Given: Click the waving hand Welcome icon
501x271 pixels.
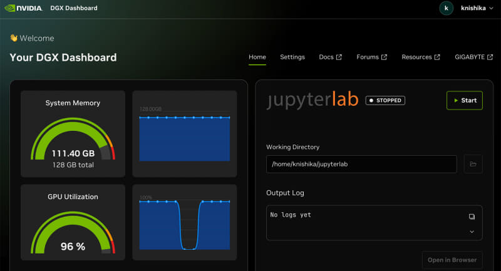Looking at the screenshot, I should (14, 38).
